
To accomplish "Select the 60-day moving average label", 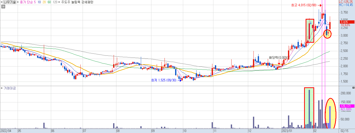I will pyautogui.click(x=49, y=2).
